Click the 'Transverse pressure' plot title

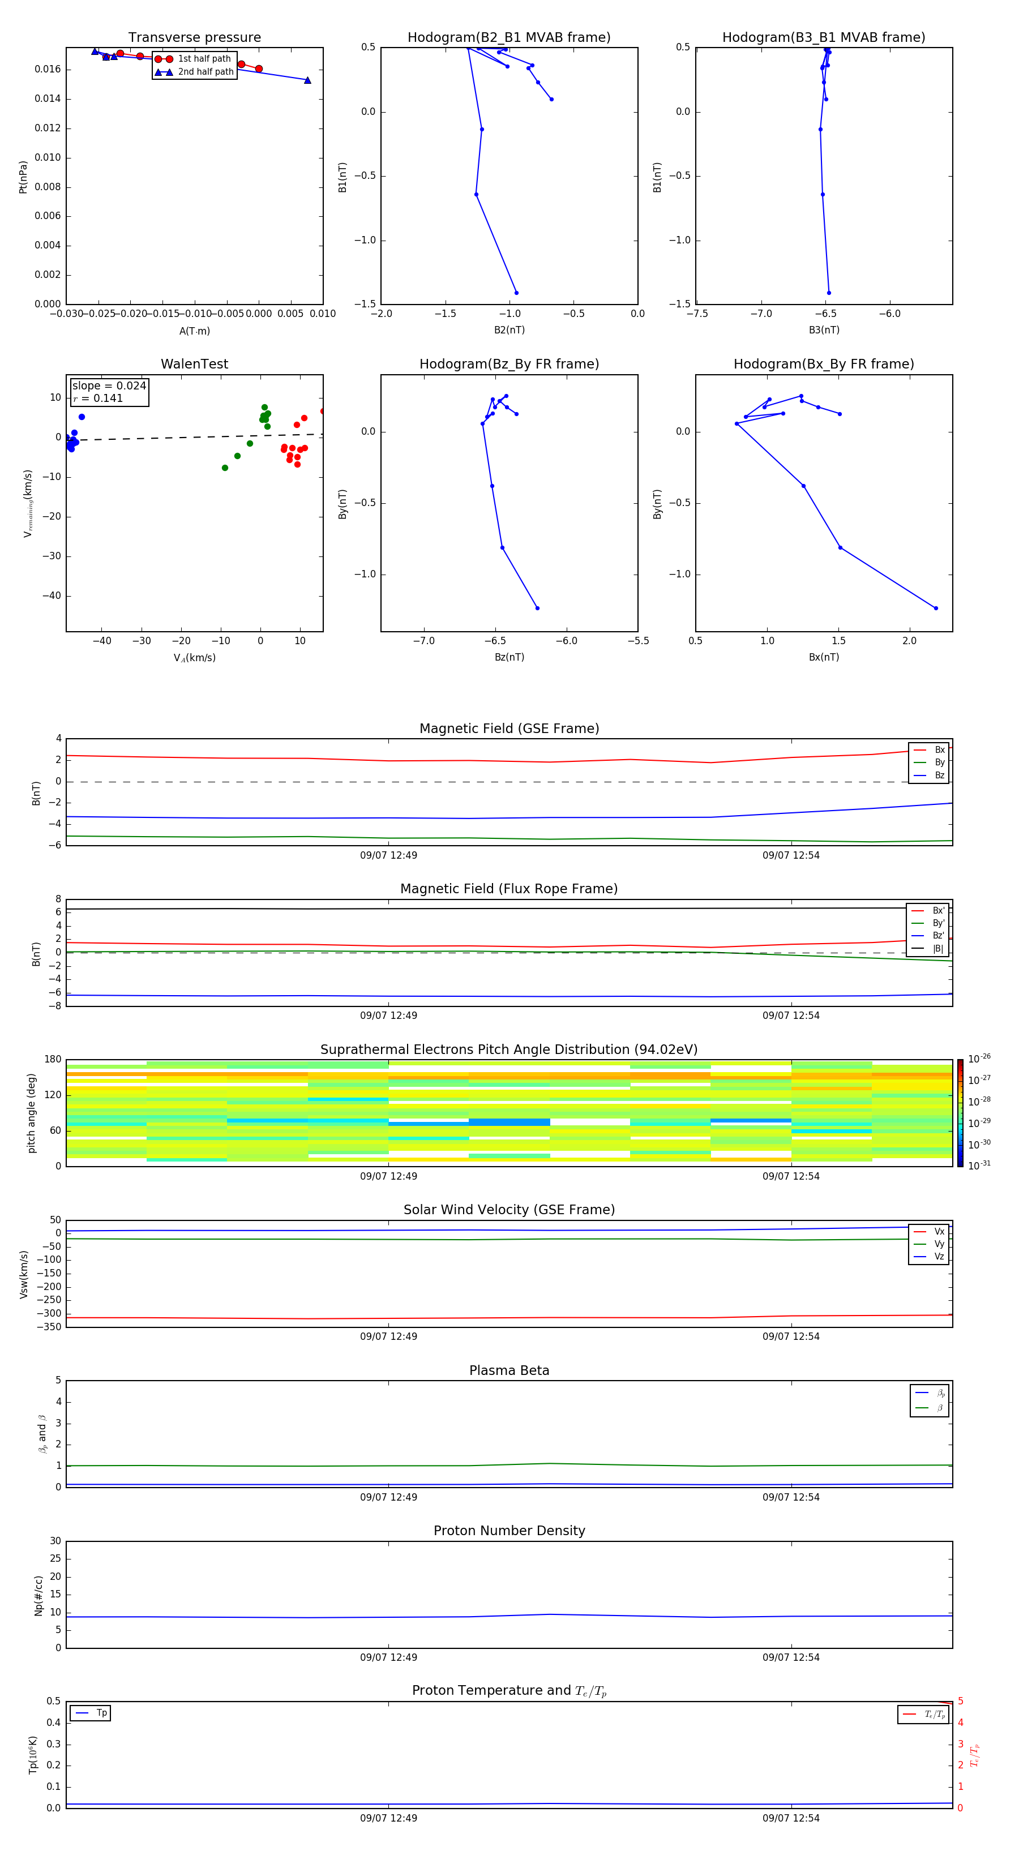[194, 38]
